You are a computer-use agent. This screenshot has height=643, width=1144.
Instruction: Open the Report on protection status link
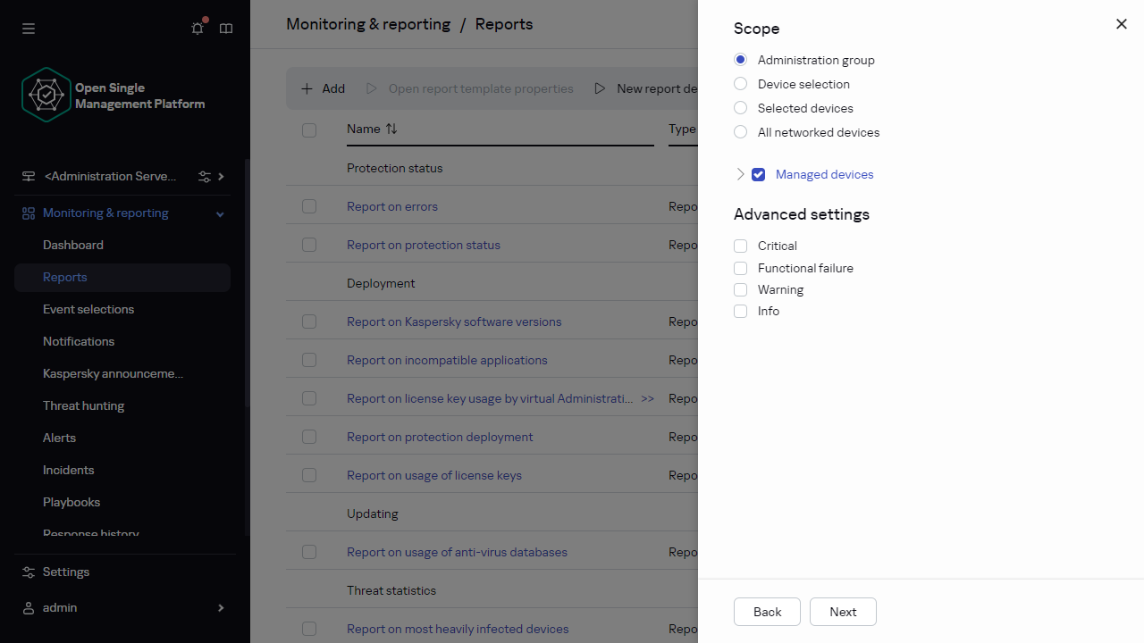pyautogui.click(x=423, y=245)
